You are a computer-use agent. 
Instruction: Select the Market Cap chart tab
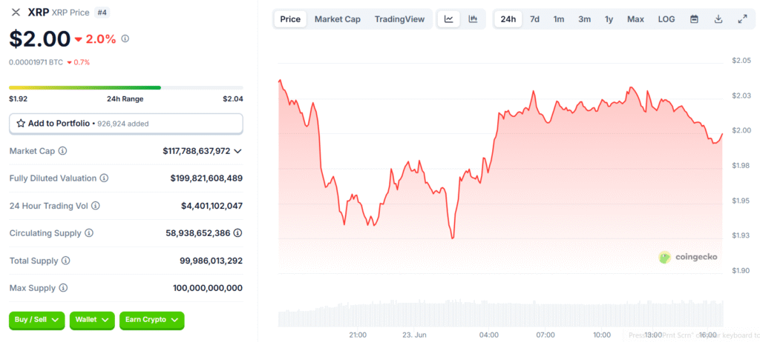point(338,19)
